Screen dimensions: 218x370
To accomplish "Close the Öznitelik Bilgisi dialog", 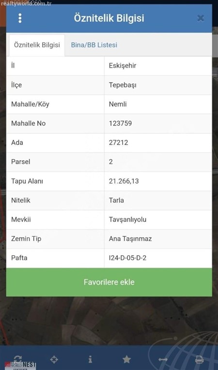I will click(x=201, y=18).
